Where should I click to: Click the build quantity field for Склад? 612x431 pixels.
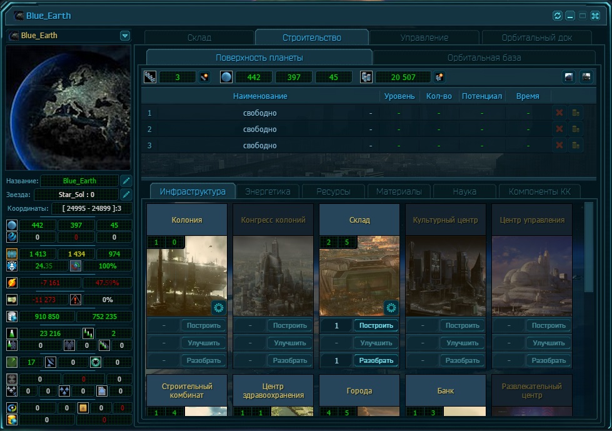(x=336, y=325)
